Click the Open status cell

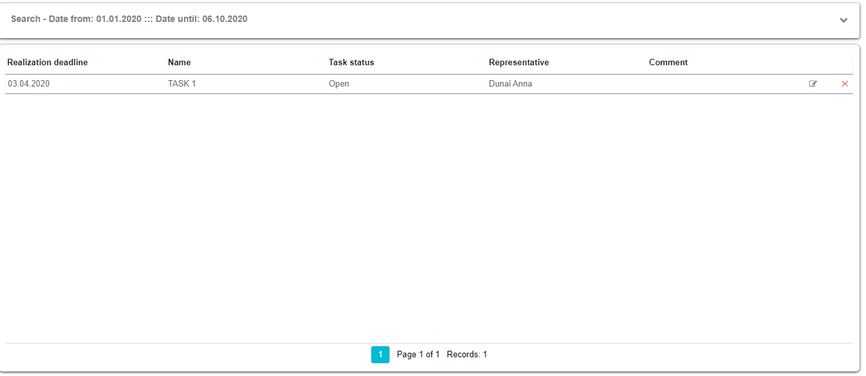click(338, 84)
